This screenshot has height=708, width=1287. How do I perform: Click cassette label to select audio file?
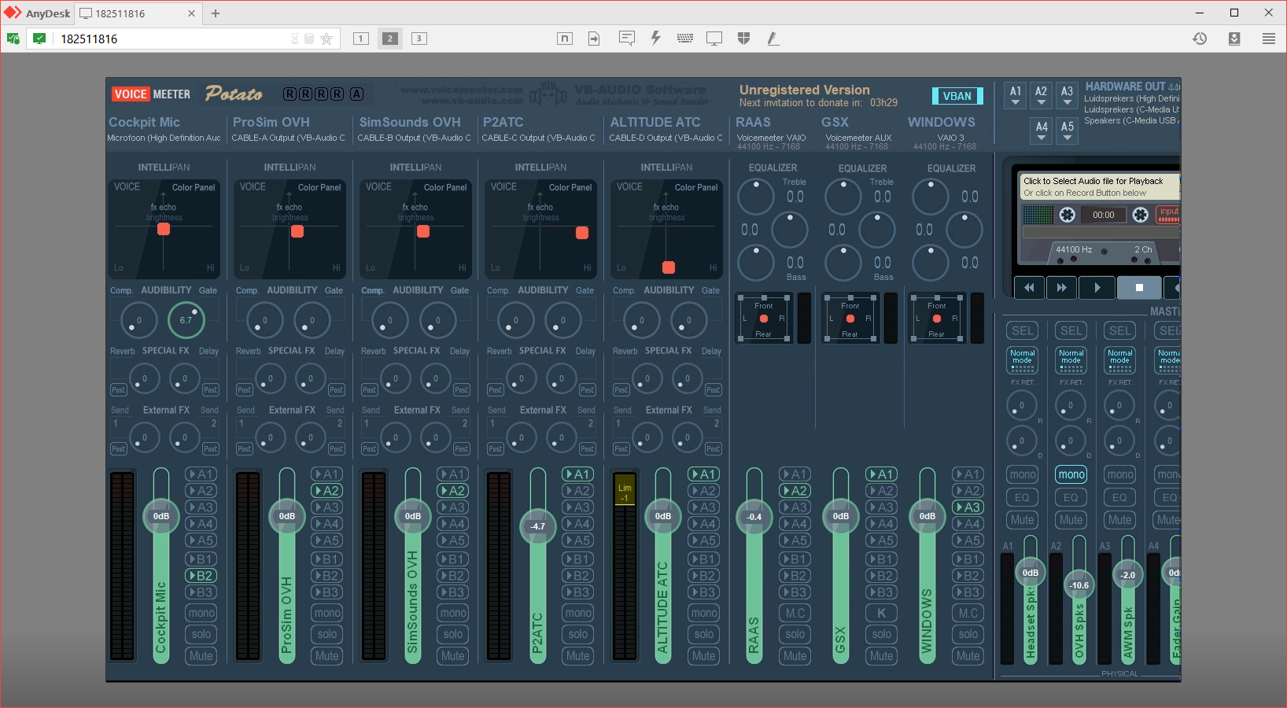pos(1100,186)
